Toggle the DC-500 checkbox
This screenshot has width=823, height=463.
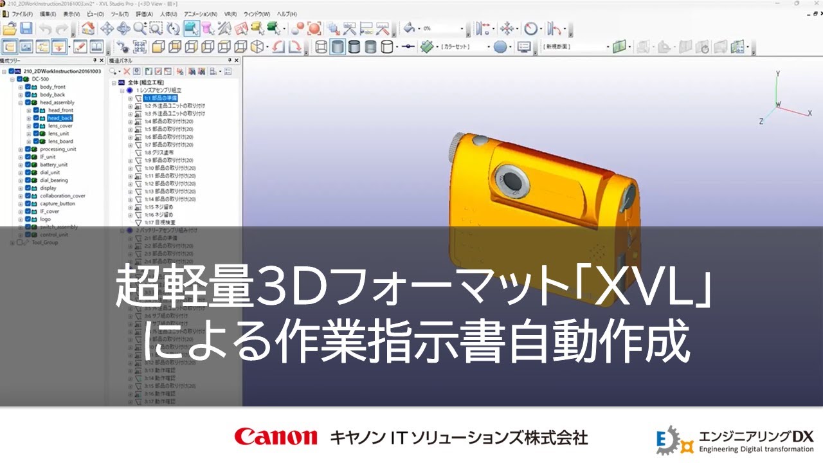(x=20, y=79)
